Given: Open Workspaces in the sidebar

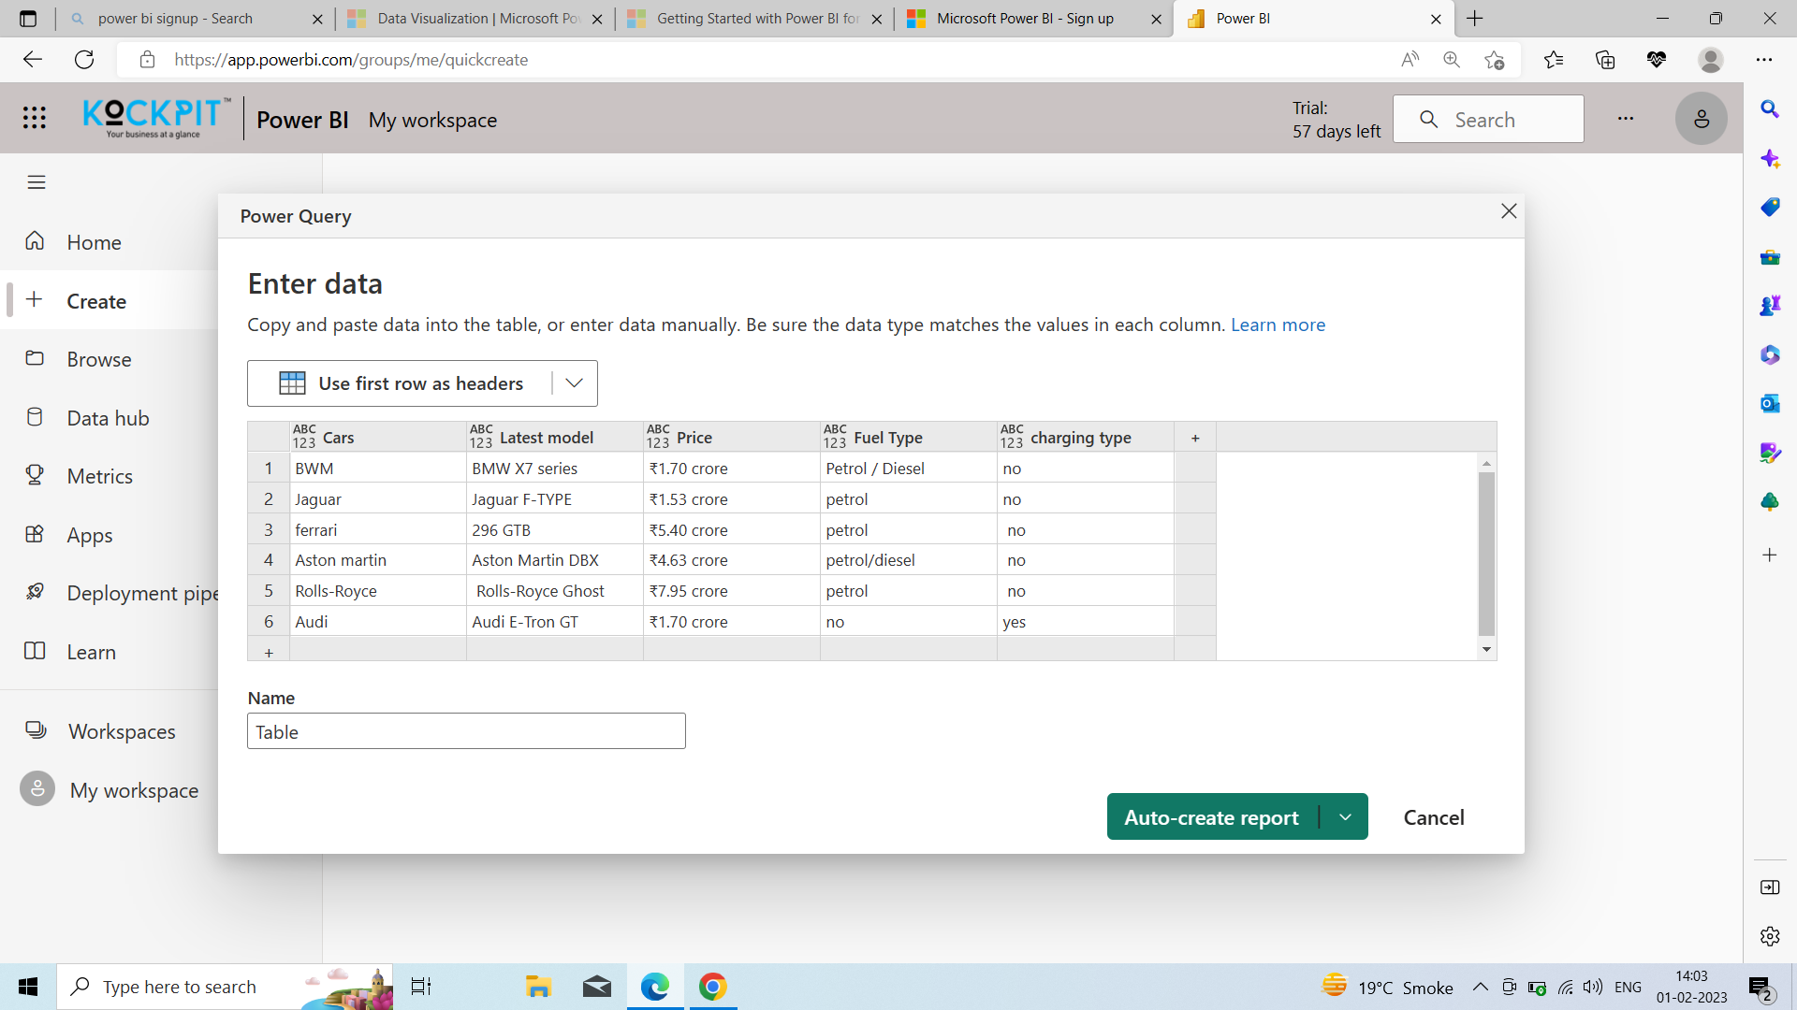Looking at the screenshot, I should (122, 731).
